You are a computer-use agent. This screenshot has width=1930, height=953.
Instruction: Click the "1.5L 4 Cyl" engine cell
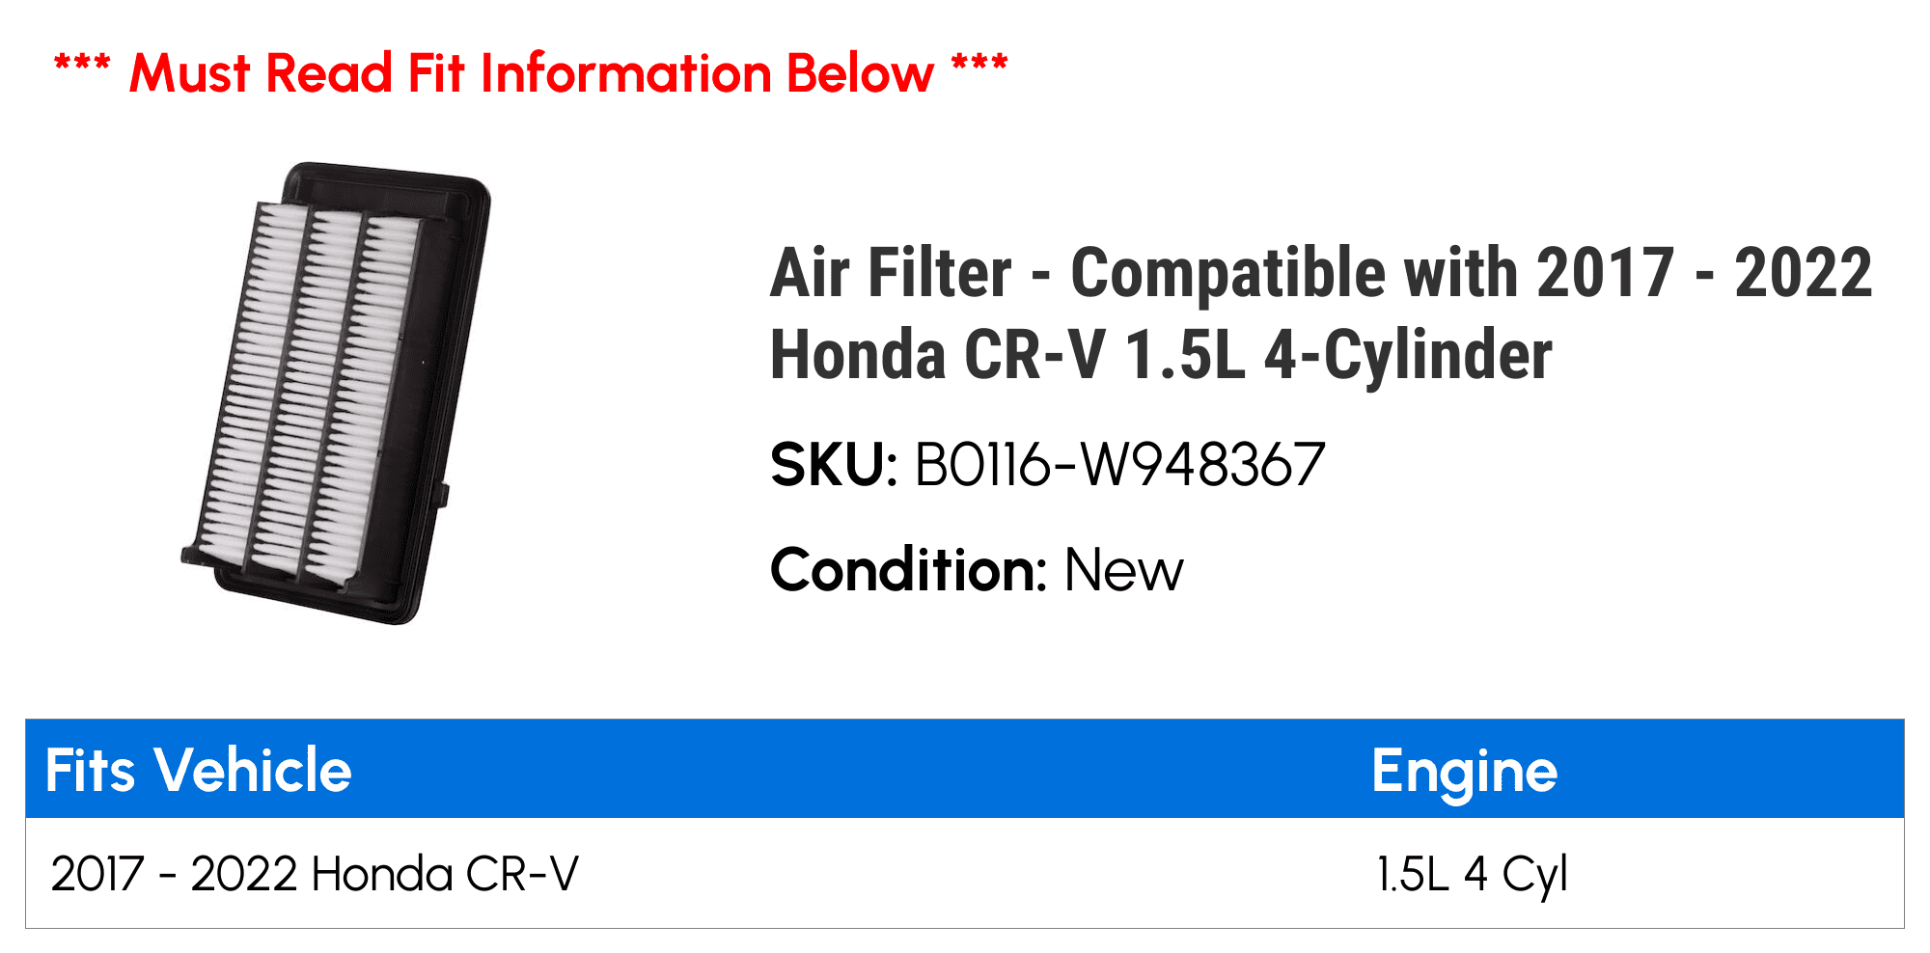1472,874
